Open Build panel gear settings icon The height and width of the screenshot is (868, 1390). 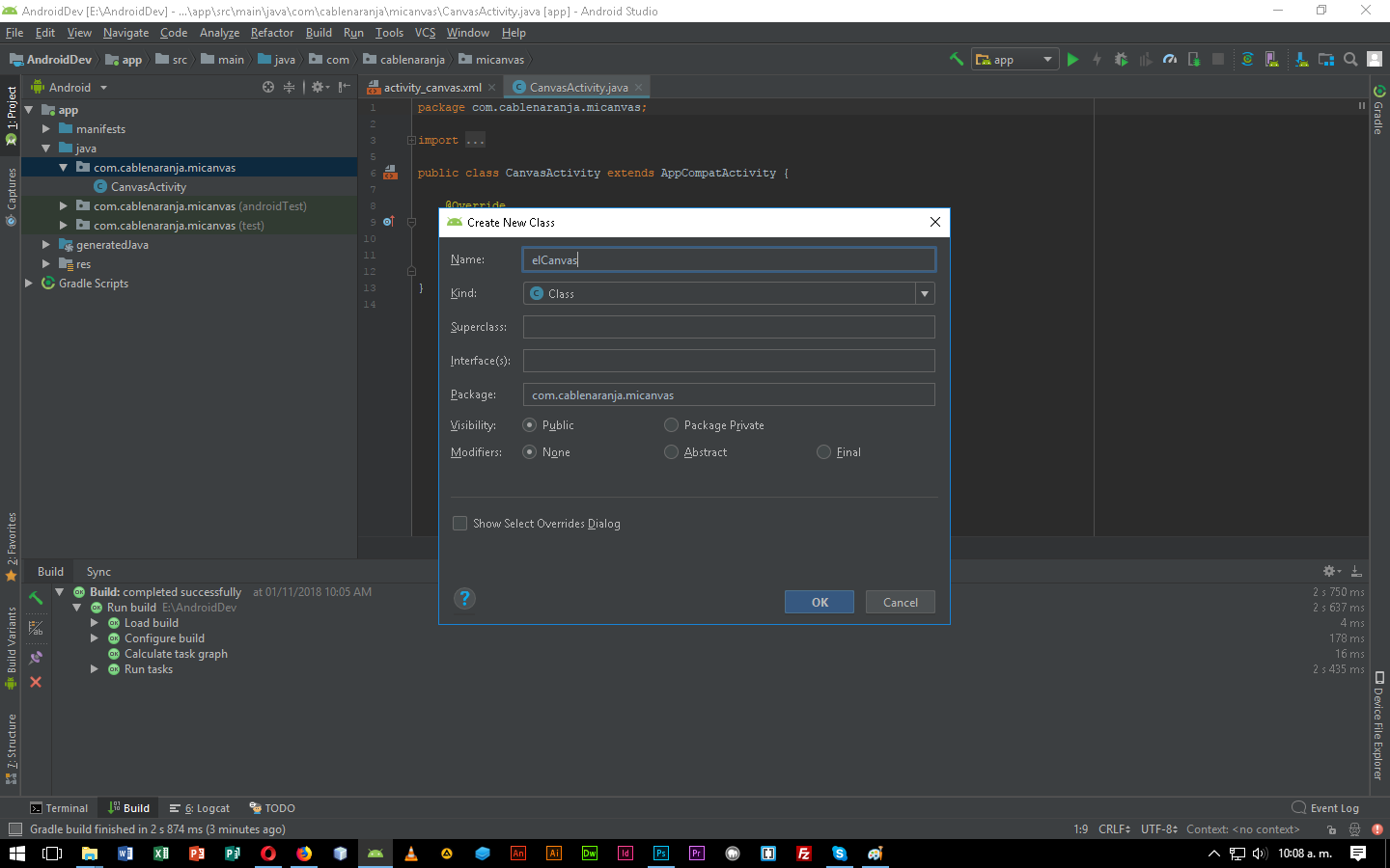(1331, 571)
